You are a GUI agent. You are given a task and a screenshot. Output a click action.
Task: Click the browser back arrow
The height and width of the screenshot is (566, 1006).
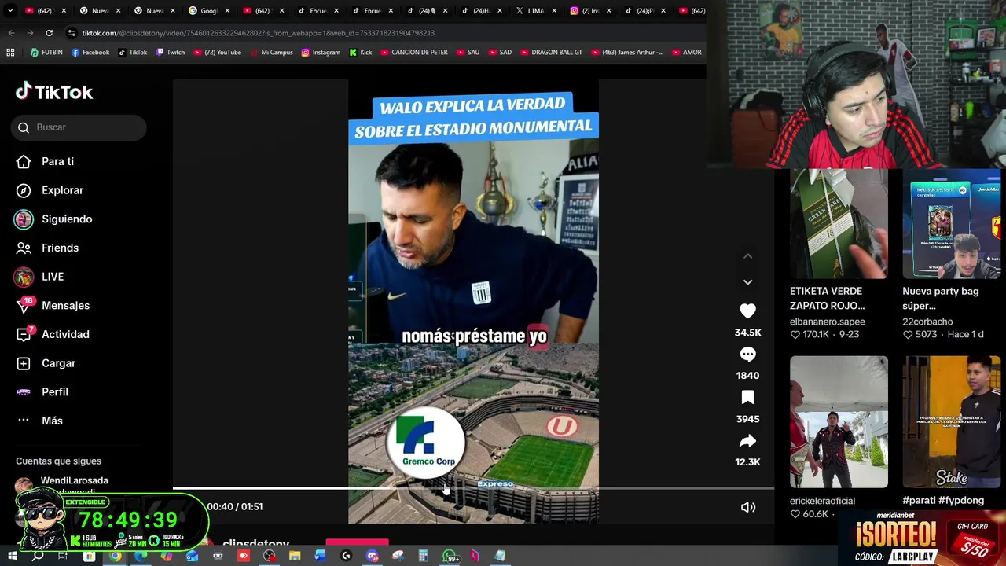[11, 33]
